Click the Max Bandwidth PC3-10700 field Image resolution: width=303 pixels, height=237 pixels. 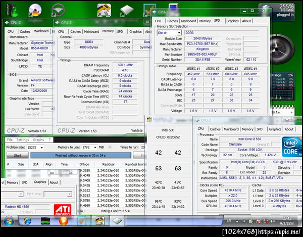[203, 44]
